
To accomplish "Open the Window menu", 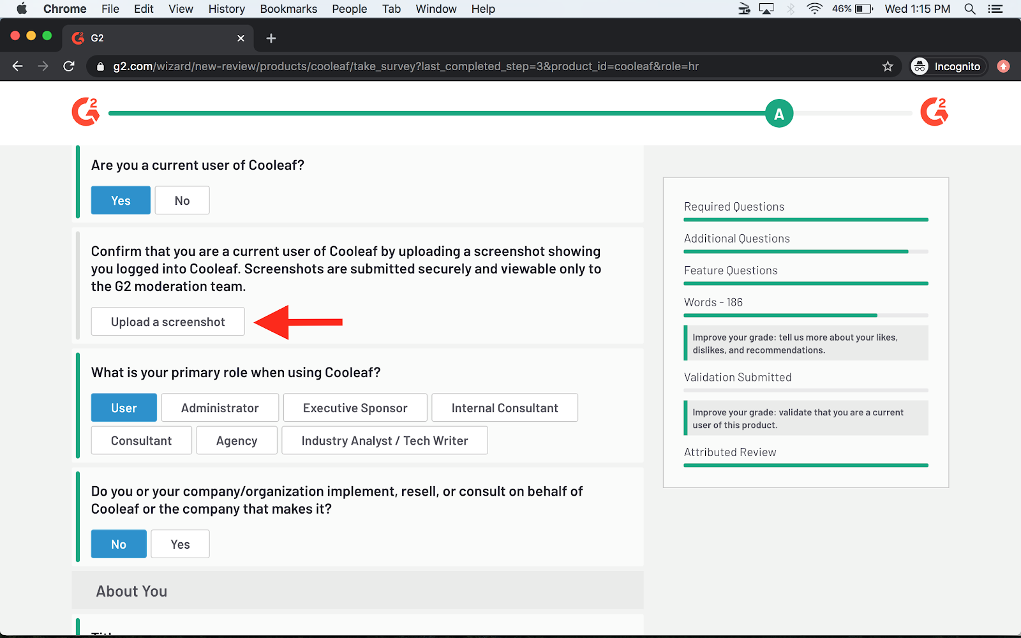I will pos(436,9).
